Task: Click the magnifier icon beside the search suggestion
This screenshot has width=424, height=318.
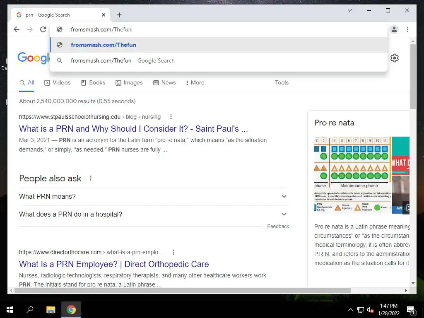Action: pos(60,60)
